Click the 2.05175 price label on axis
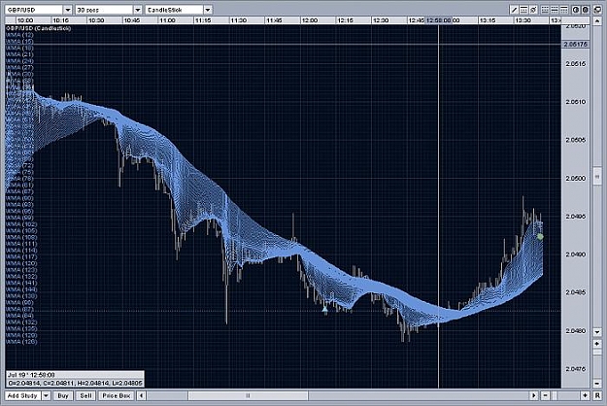The image size is (607, 406). pos(575,44)
